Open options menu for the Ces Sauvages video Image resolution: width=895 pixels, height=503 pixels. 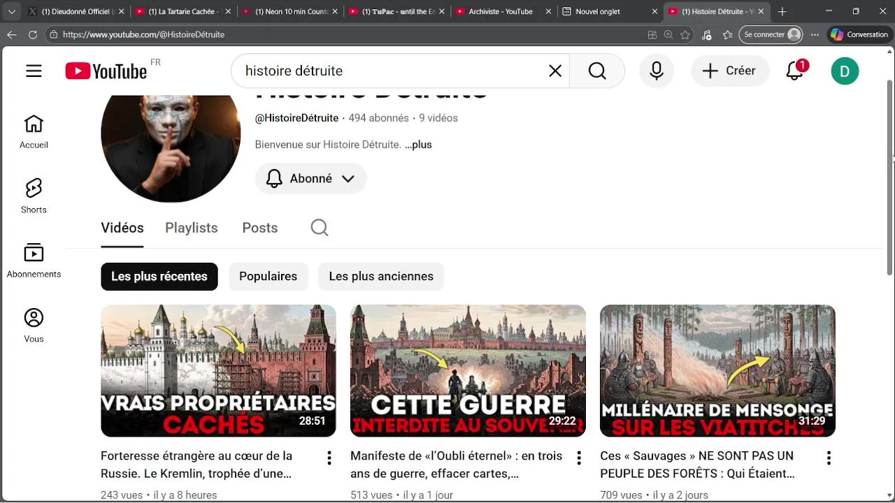pyautogui.click(x=828, y=458)
